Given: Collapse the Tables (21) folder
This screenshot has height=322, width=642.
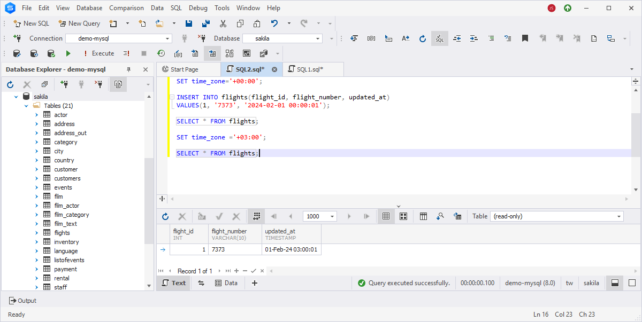Looking at the screenshot, I should (x=25, y=105).
